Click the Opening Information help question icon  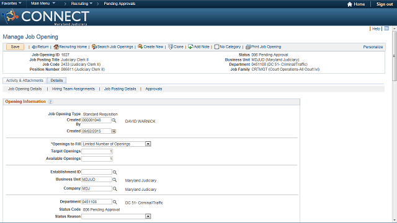[x=50, y=102]
